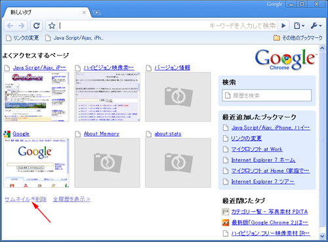
Task: Open マイクロソフト at Home bookmark
Action: click(x=270, y=171)
